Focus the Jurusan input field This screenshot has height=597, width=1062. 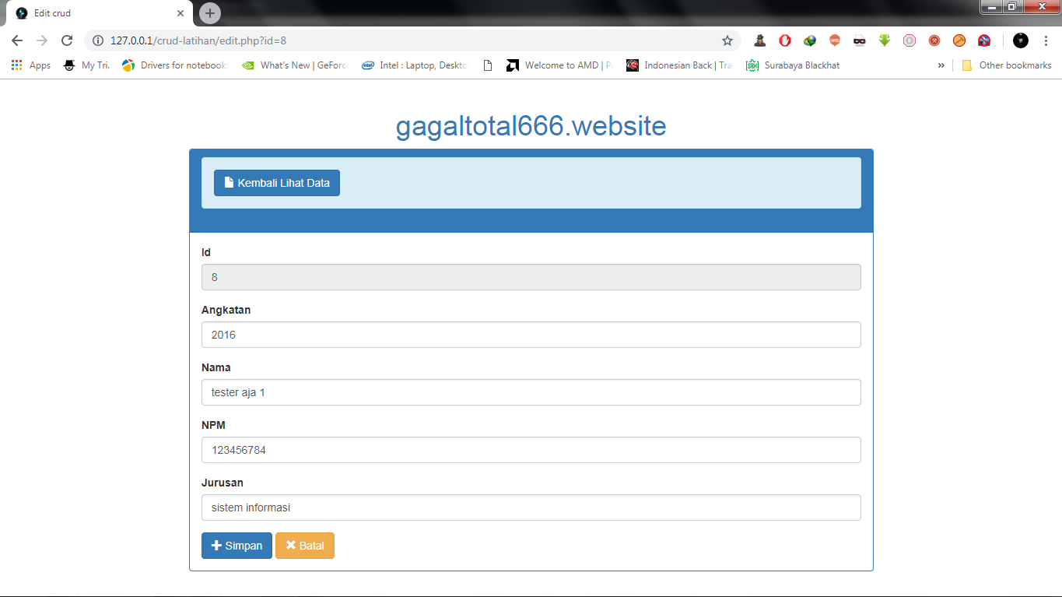[531, 507]
